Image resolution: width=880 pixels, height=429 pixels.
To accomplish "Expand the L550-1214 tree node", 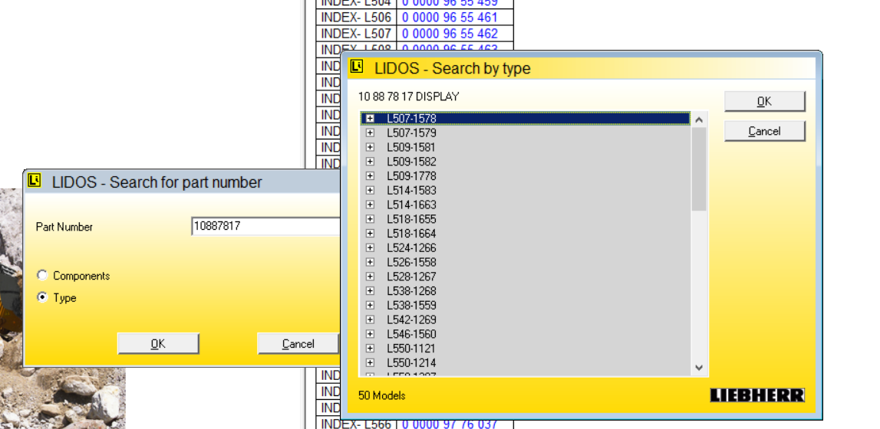I will point(370,362).
